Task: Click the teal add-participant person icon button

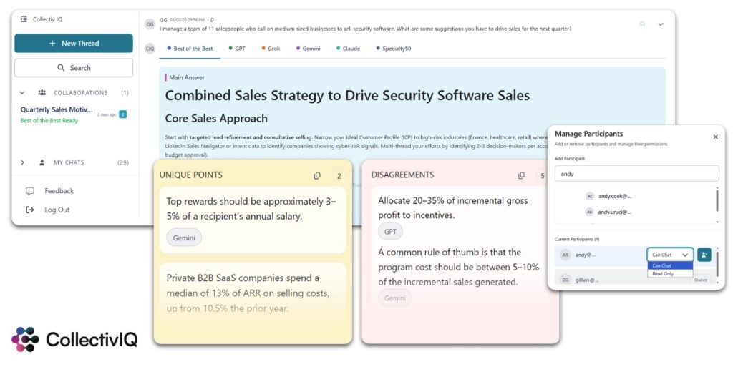Action: [x=704, y=255]
